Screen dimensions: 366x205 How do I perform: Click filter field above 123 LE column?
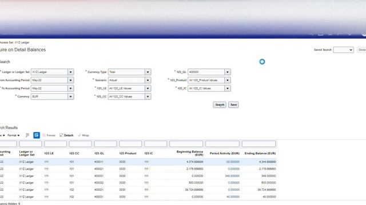click(55, 144)
